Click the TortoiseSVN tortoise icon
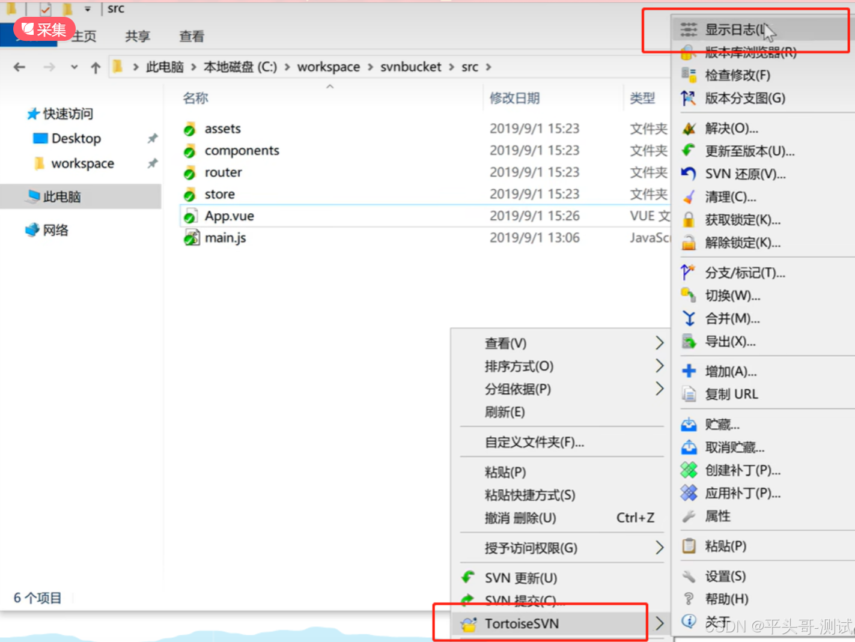The width and height of the screenshot is (855, 642). click(468, 623)
